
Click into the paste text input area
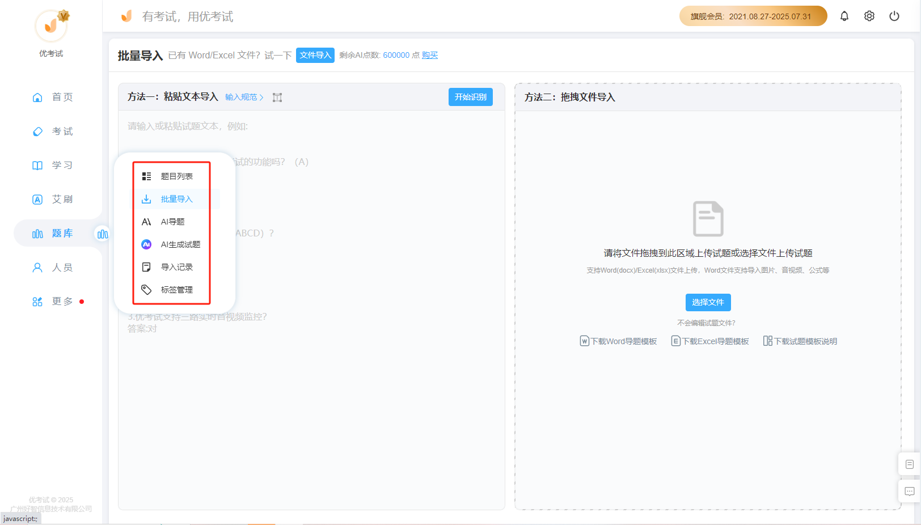(311, 310)
